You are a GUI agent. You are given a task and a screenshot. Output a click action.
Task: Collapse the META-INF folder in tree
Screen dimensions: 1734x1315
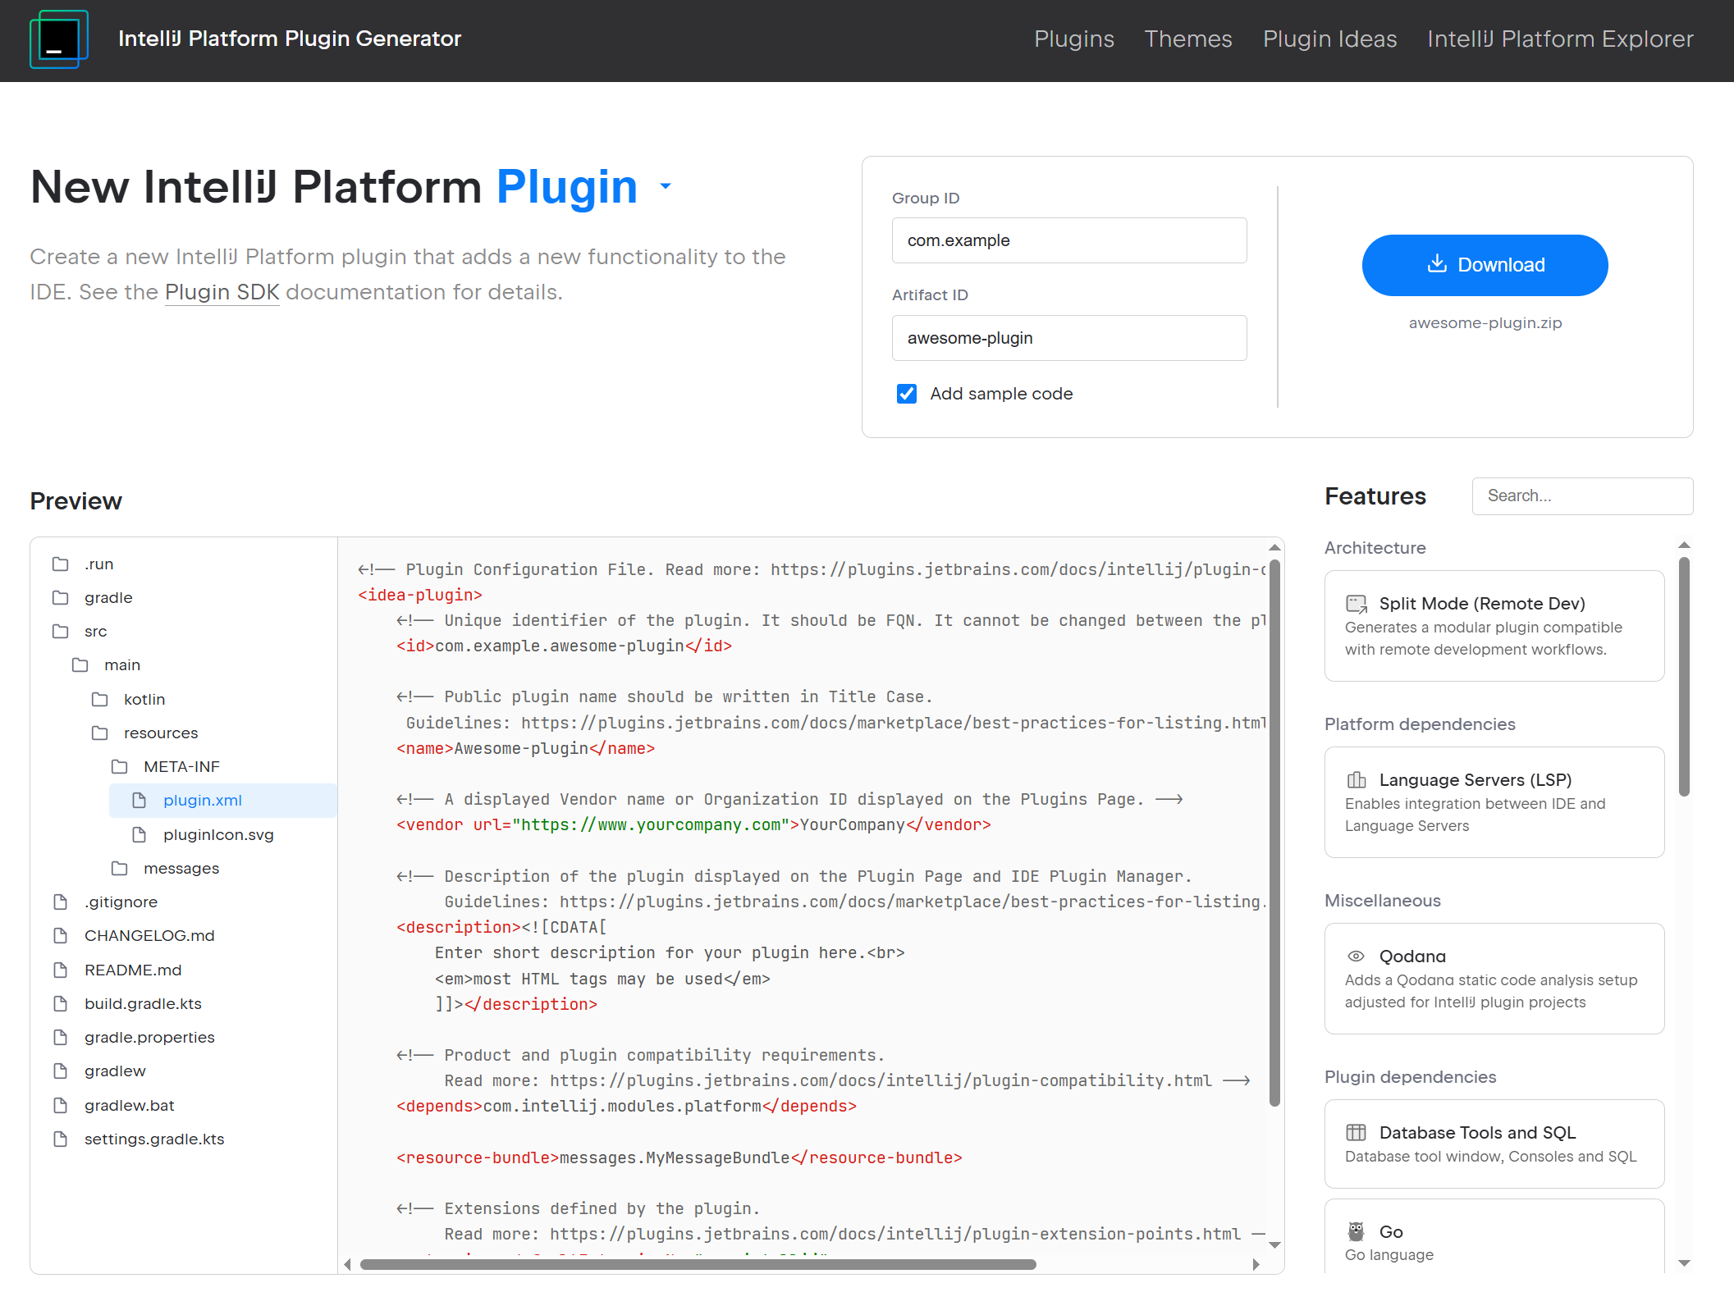click(x=181, y=767)
